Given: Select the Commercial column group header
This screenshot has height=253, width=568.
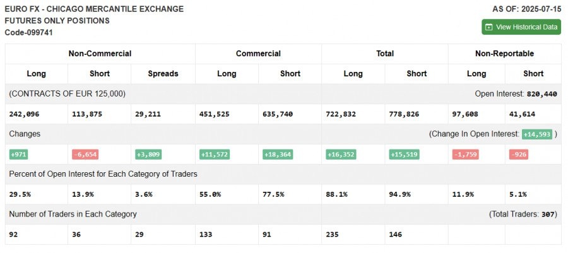Looking at the screenshot, I should point(258,54).
